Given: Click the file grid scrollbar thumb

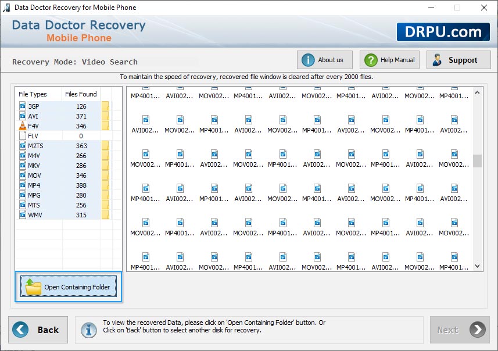Looking at the screenshot, I should [477, 161].
